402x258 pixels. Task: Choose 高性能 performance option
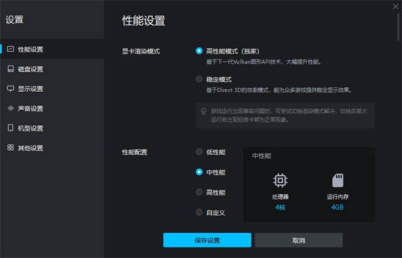(199, 192)
